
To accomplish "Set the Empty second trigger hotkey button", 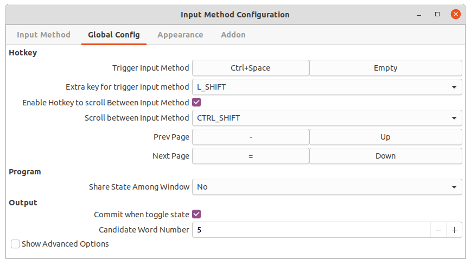I will [386, 68].
